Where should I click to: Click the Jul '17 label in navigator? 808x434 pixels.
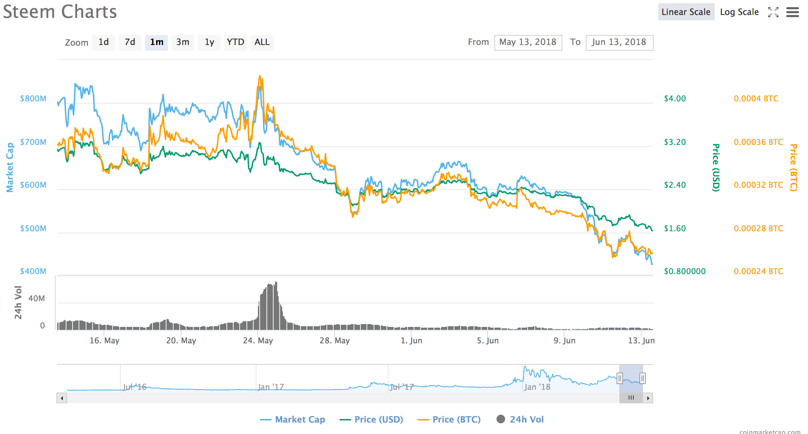pos(402,387)
